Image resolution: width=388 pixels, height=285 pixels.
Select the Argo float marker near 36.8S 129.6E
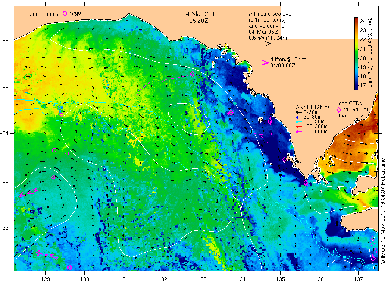tap(69, 267)
